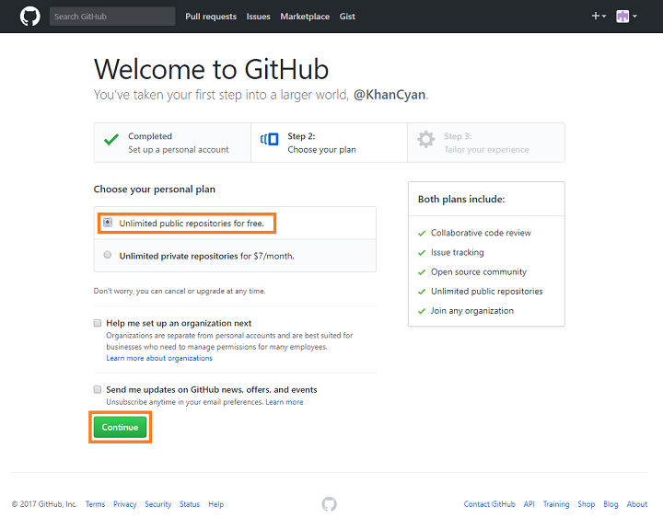
Task: Click the GitHub Octocat logo in header
Action: [30, 17]
